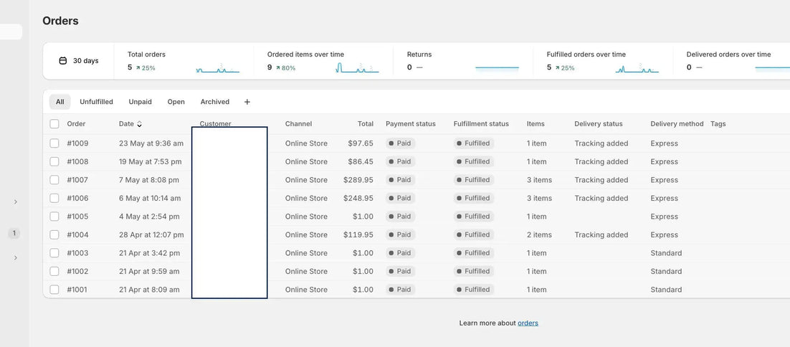This screenshot has height=347, width=790.
Task: Select the checkbox for order #1007
Action: pos(54,180)
